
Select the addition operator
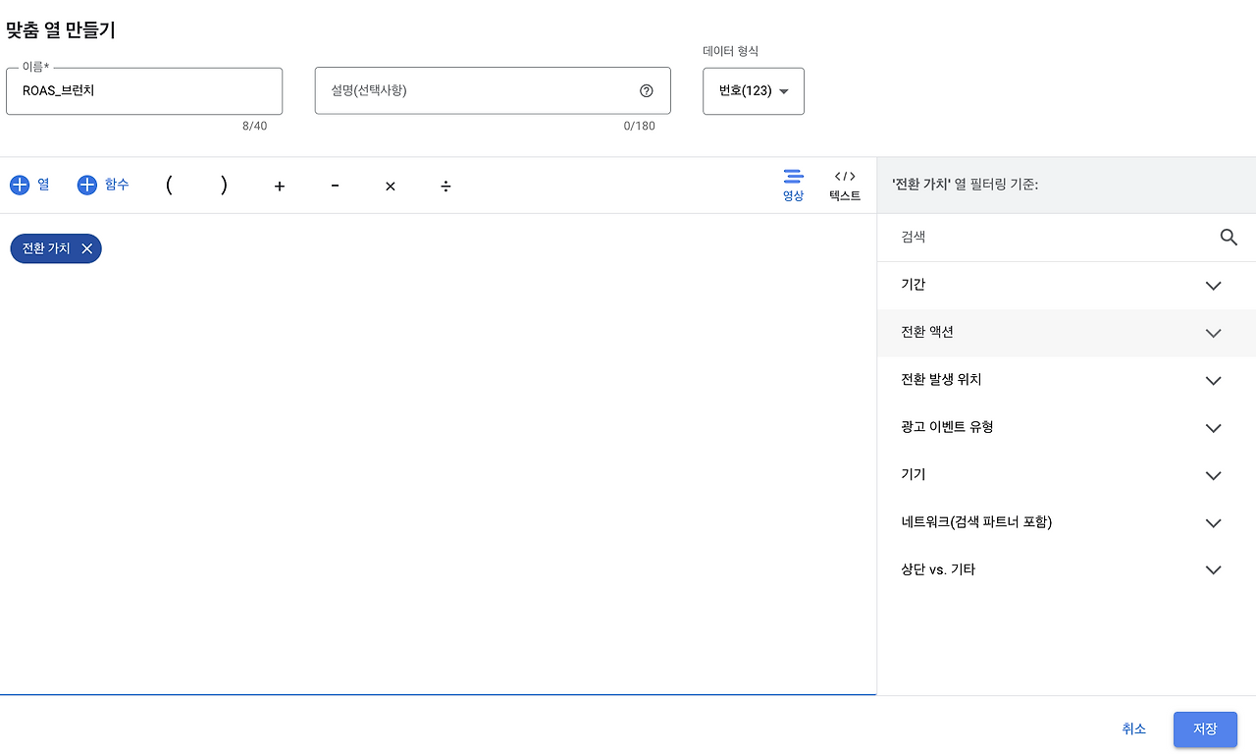[x=279, y=185]
